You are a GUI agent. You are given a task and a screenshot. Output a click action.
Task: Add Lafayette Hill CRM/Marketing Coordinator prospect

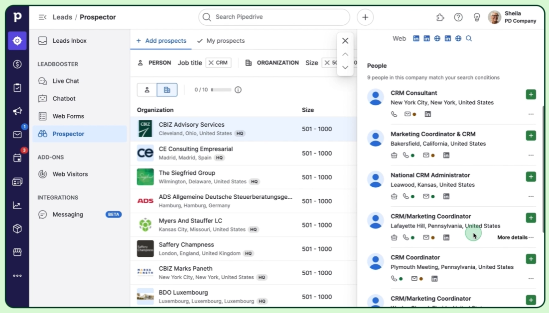[531, 218]
